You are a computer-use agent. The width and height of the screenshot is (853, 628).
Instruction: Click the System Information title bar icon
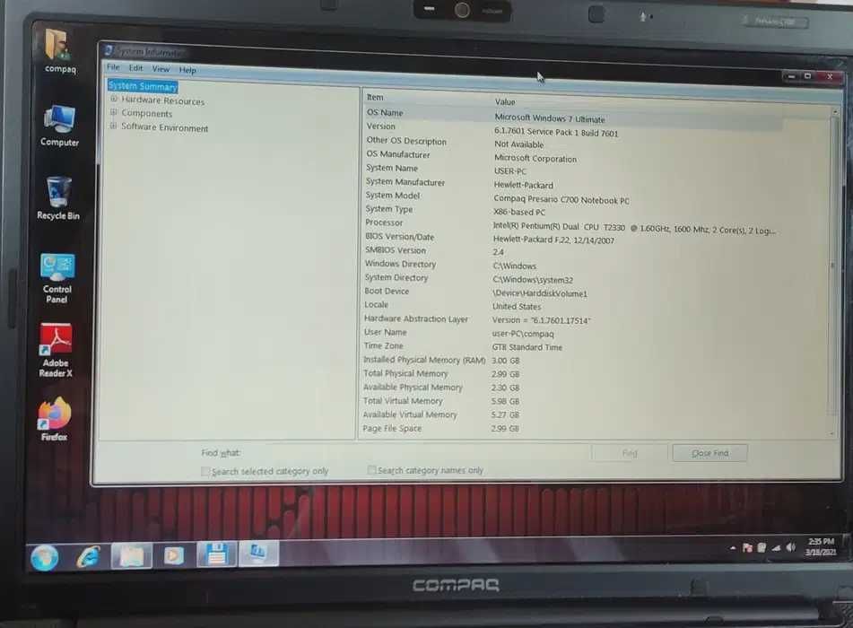click(109, 50)
